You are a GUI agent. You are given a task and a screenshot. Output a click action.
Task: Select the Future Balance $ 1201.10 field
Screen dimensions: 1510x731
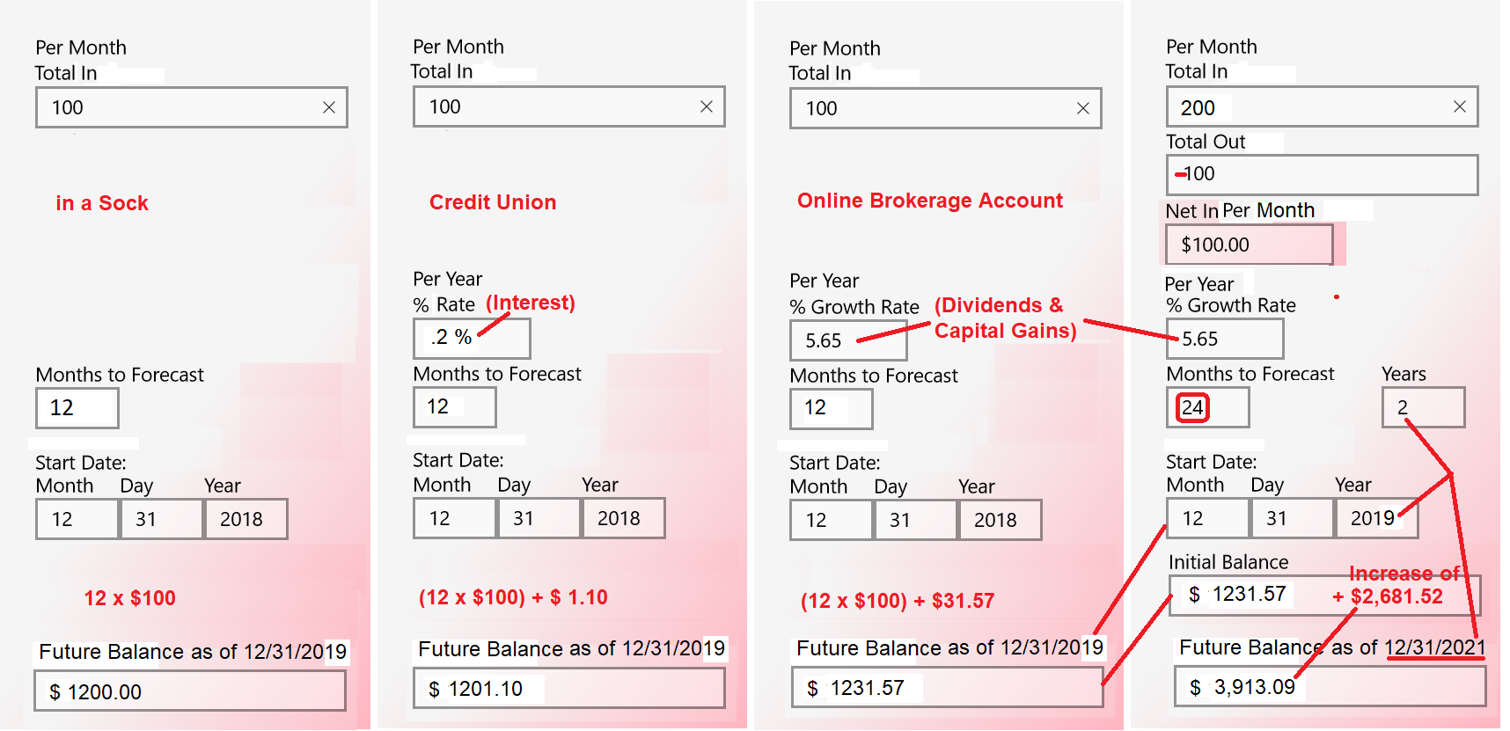(569, 688)
